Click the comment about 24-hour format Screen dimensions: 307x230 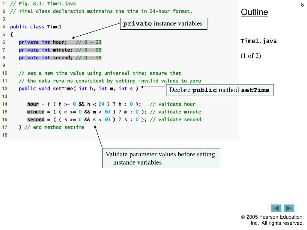tap(101, 11)
